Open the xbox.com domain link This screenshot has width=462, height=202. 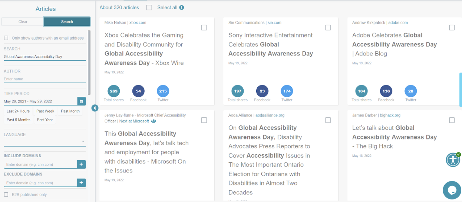click(138, 23)
